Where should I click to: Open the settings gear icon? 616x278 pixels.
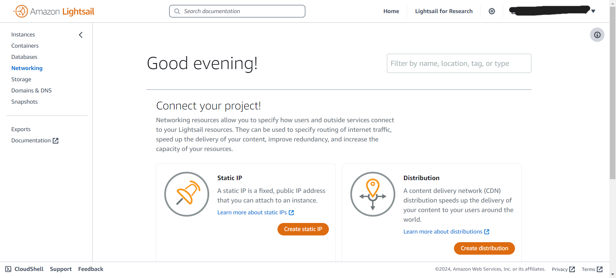(x=492, y=11)
